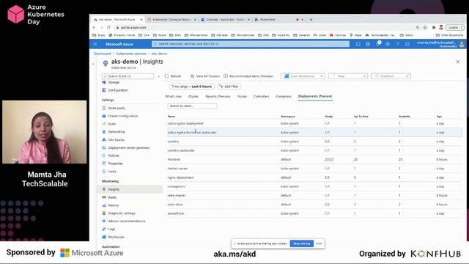Switch to the Cluster tab
This screenshot has height=264, width=469.
(x=193, y=97)
